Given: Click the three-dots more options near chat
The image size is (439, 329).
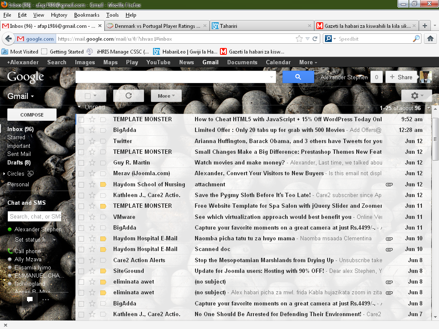Looking at the screenshot, I should 45,299.
